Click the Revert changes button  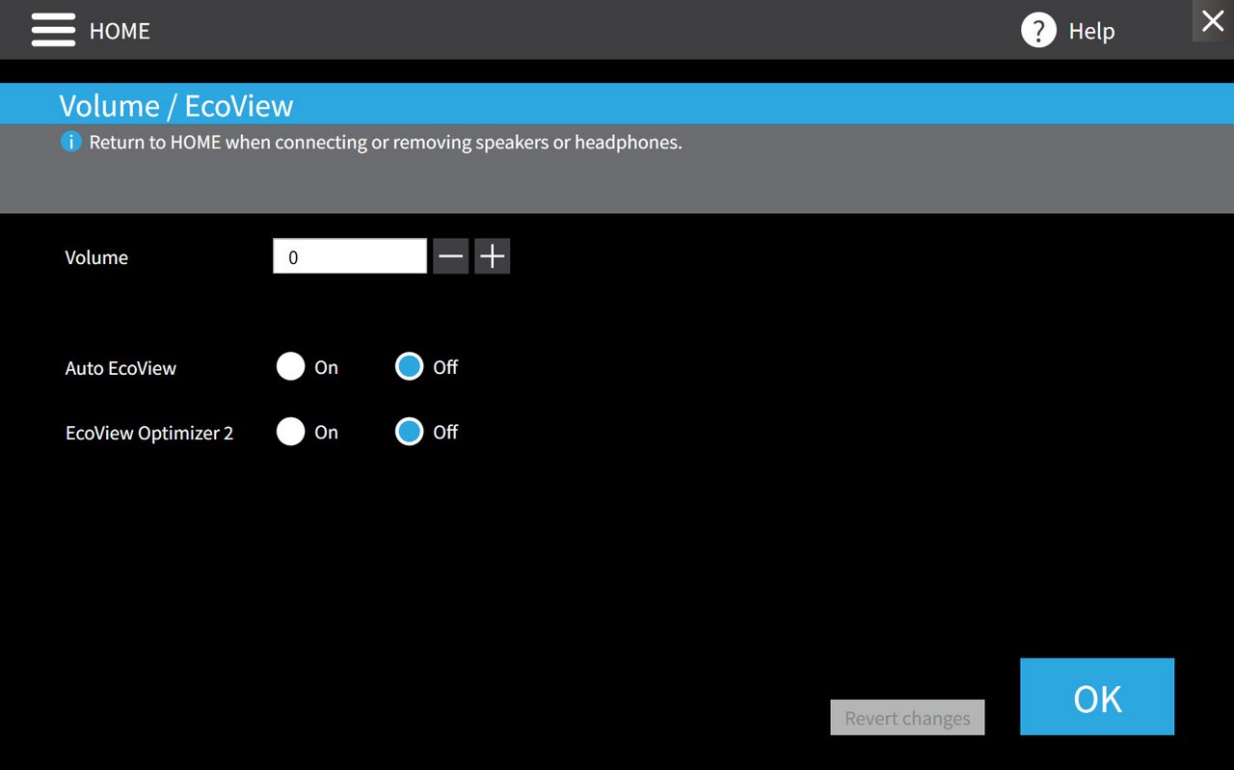[907, 718]
